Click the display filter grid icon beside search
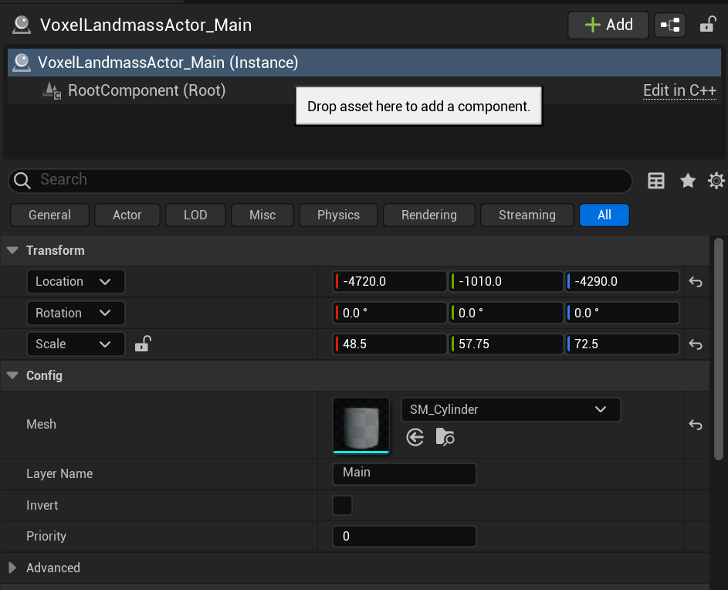This screenshot has height=590, width=728. tap(655, 180)
